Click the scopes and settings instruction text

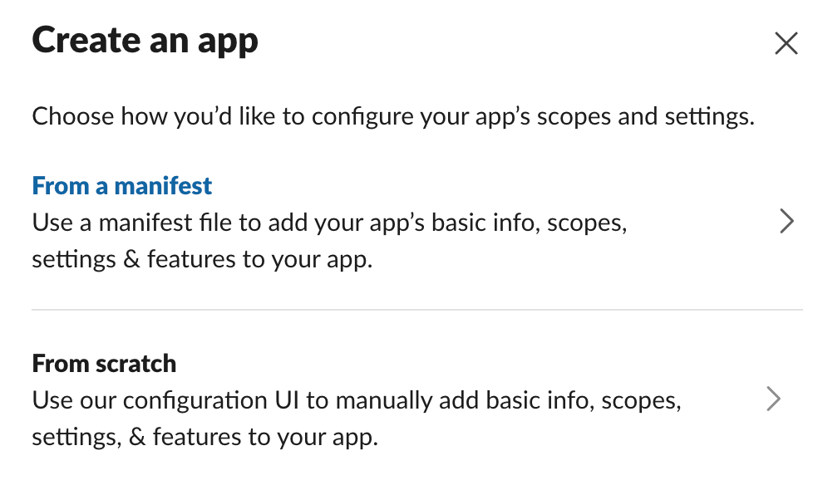click(x=392, y=116)
